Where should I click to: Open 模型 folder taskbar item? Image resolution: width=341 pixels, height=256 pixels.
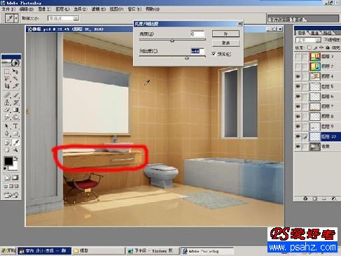coord(98,251)
